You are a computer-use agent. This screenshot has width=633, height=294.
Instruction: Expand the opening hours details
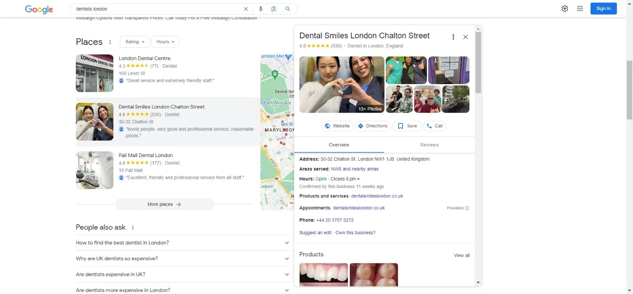(x=358, y=179)
